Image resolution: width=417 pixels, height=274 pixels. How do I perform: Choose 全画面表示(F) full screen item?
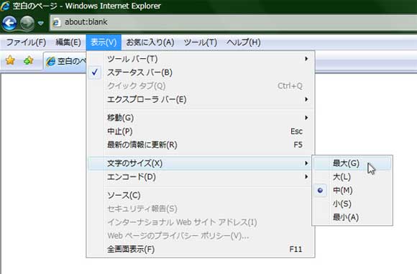201,250
